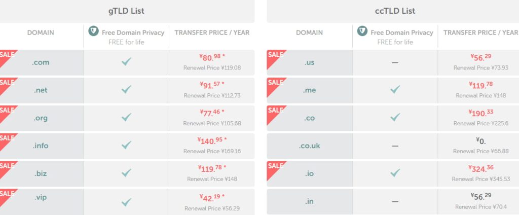Click the .me privacy checkmark icon
Image resolution: width=519 pixels, height=215 pixels.
click(395, 90)
